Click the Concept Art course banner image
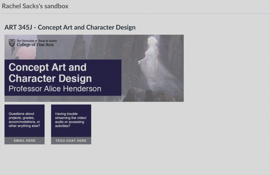 click(94, 68)
